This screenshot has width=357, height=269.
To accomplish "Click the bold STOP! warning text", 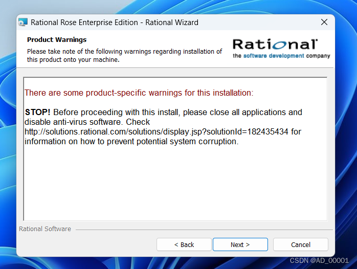I will point(37,112).
